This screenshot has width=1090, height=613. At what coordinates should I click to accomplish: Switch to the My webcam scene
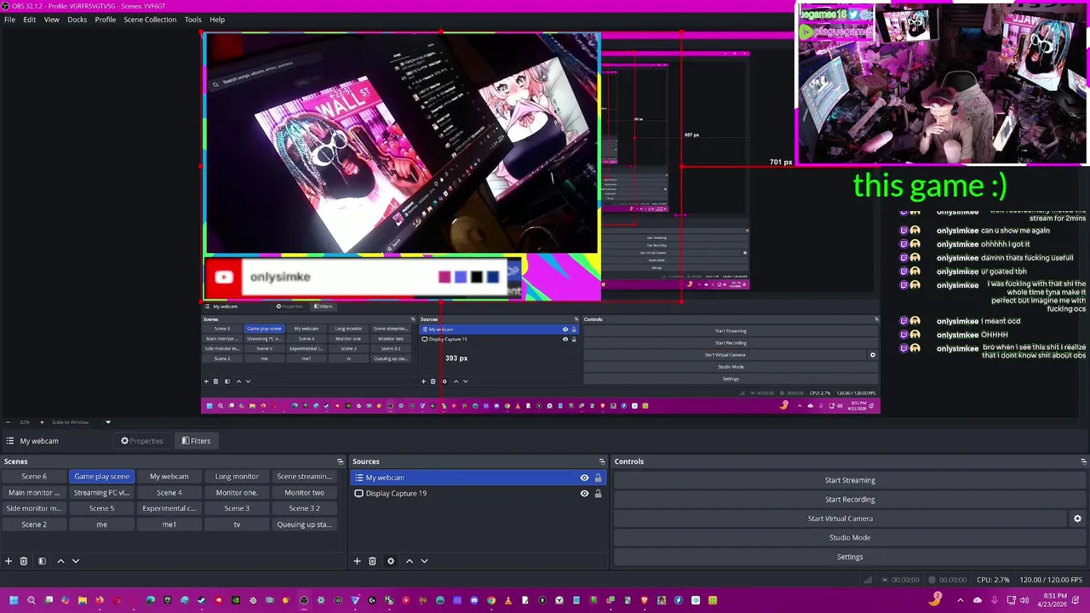[169, 477]
